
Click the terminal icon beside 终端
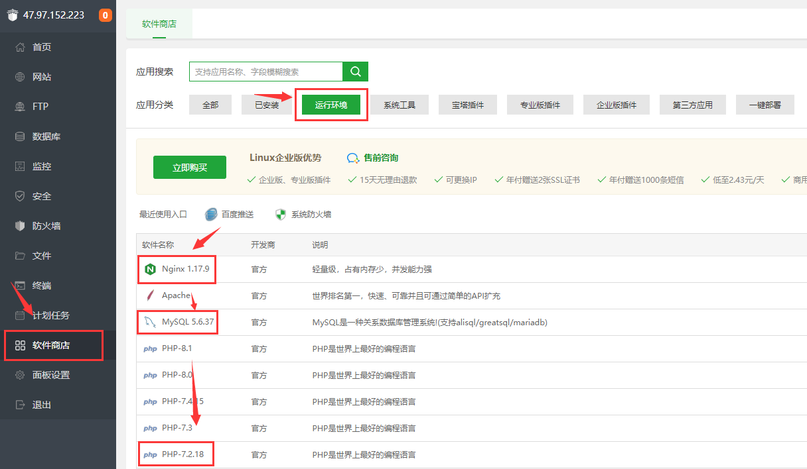click(20, 286)
